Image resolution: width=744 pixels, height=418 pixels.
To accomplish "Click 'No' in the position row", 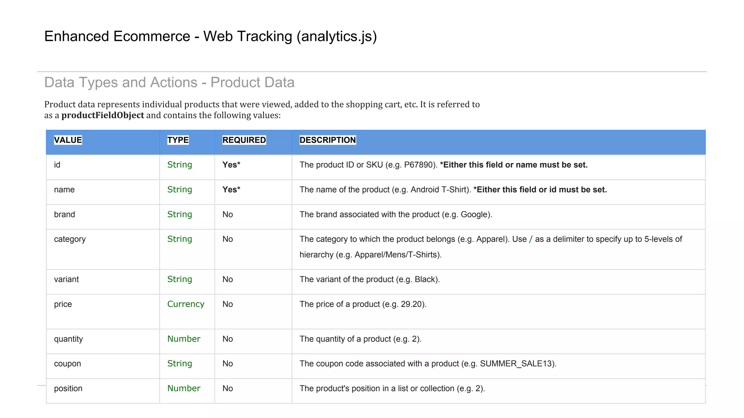I will tap(228, 388).
